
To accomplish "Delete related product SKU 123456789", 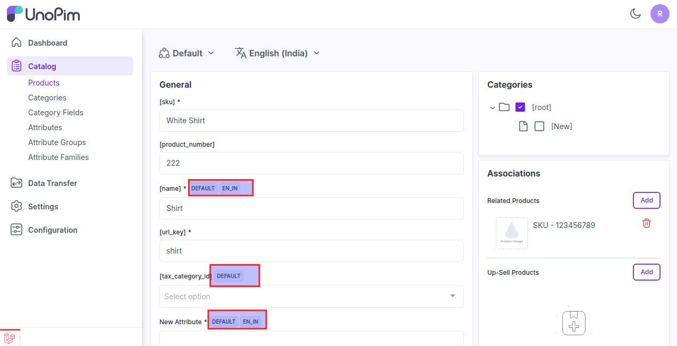I will (x=646, y=223).
